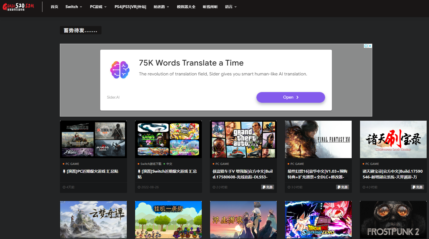Screen dimensions: 429x239
Task: Click the ad info icon
Action: (366, 46)
